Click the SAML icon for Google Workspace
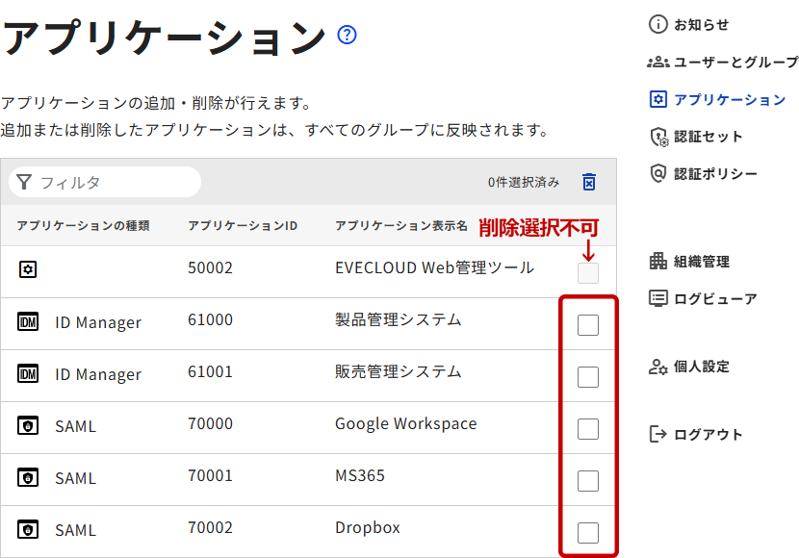 28,425
